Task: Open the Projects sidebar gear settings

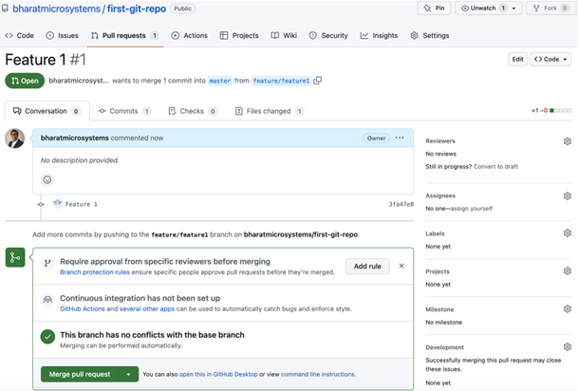Action: tap(568, 271)
